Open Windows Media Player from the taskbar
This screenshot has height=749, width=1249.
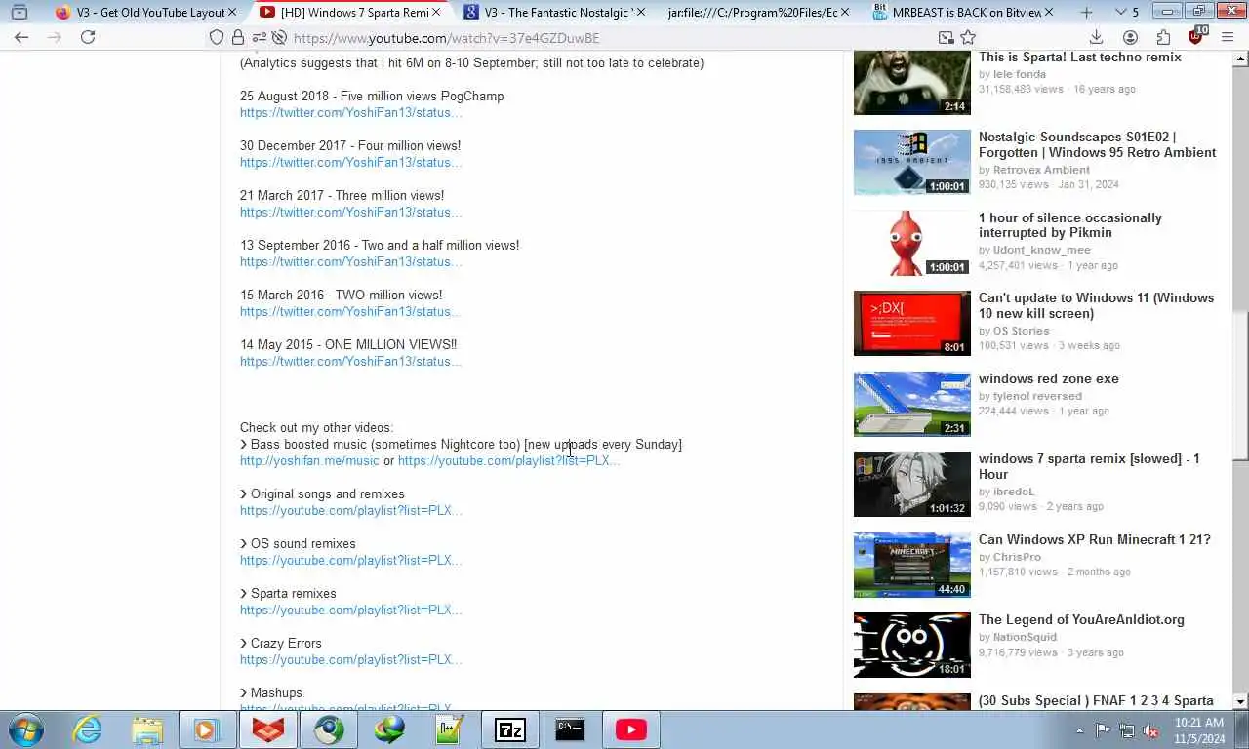[206, 729]
